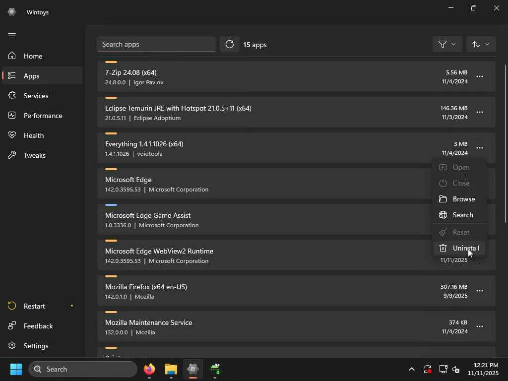Open the Services section
Screen dimensions: 508x381
pos(42,96)
